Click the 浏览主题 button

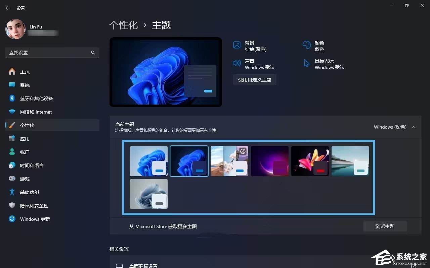(x=385, y=226)
